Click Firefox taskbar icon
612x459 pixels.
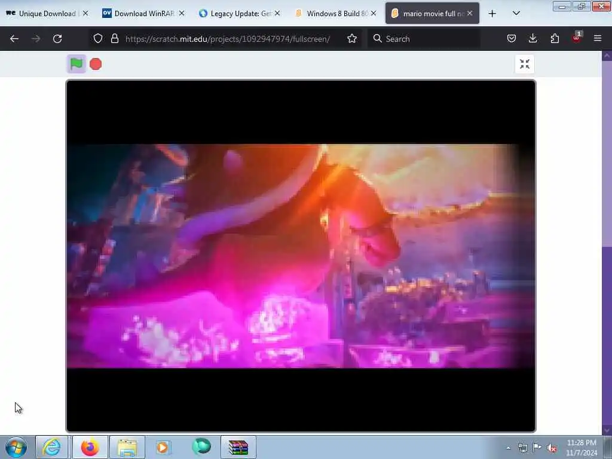coord(90,447)
